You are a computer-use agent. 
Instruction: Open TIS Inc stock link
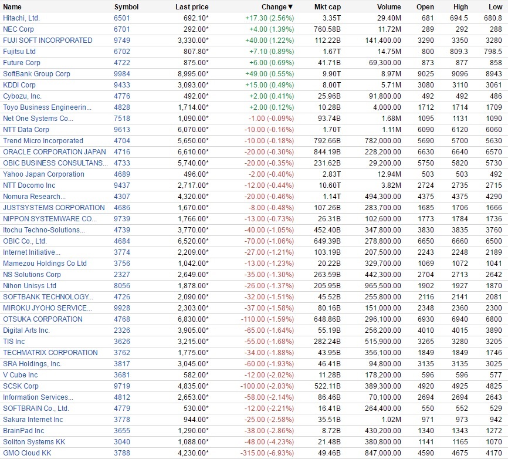point(14,342)
